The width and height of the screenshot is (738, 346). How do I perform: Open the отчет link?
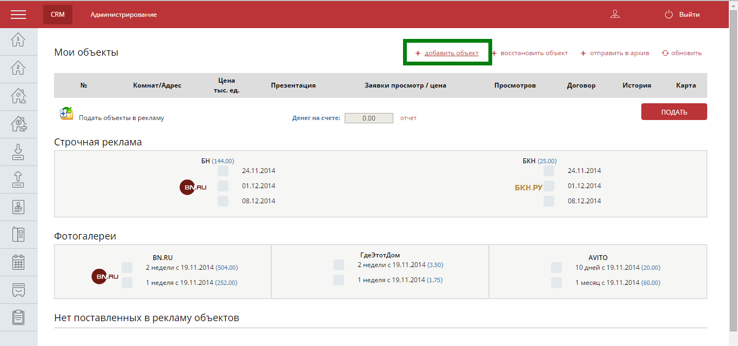click(408, 118)
